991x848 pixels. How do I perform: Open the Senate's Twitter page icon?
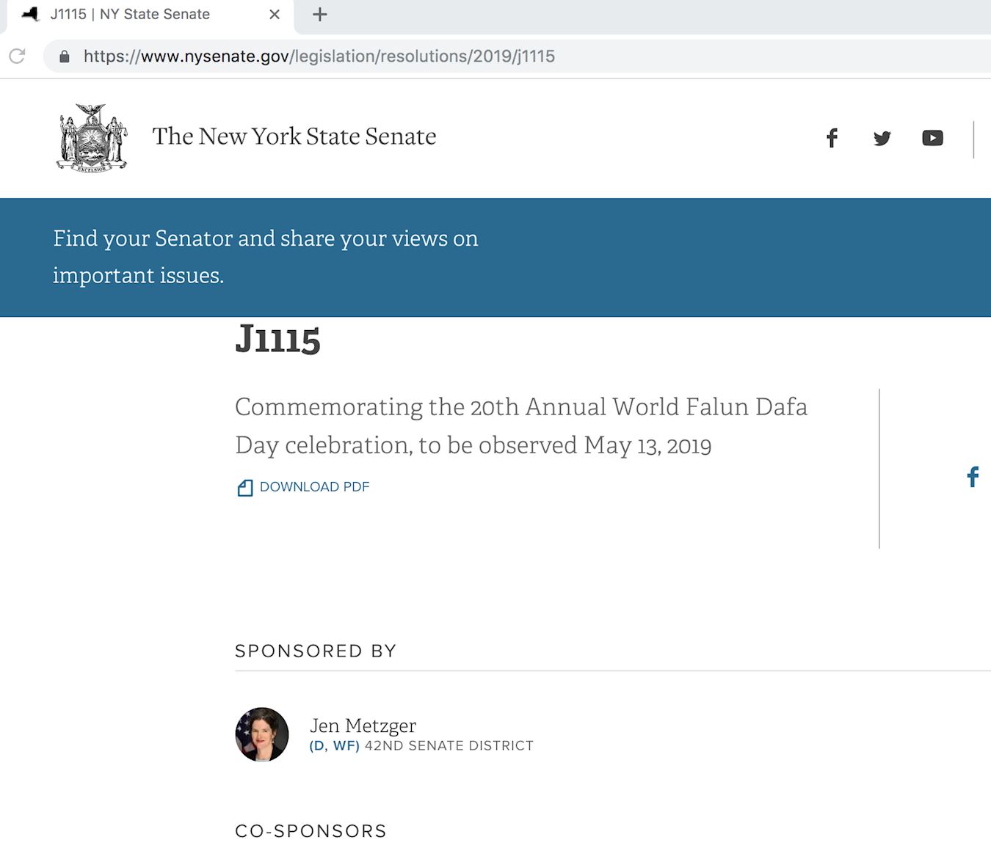[x=882, y=138]
